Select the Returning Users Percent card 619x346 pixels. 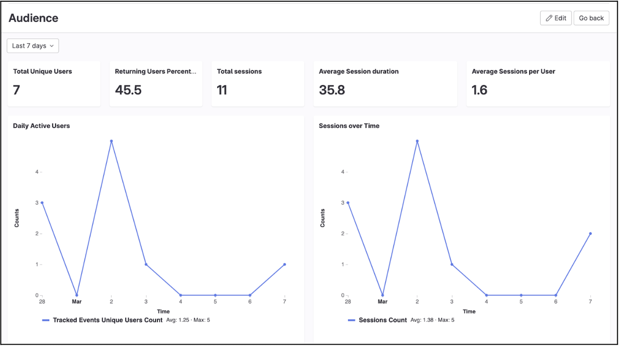pos(156,83)
